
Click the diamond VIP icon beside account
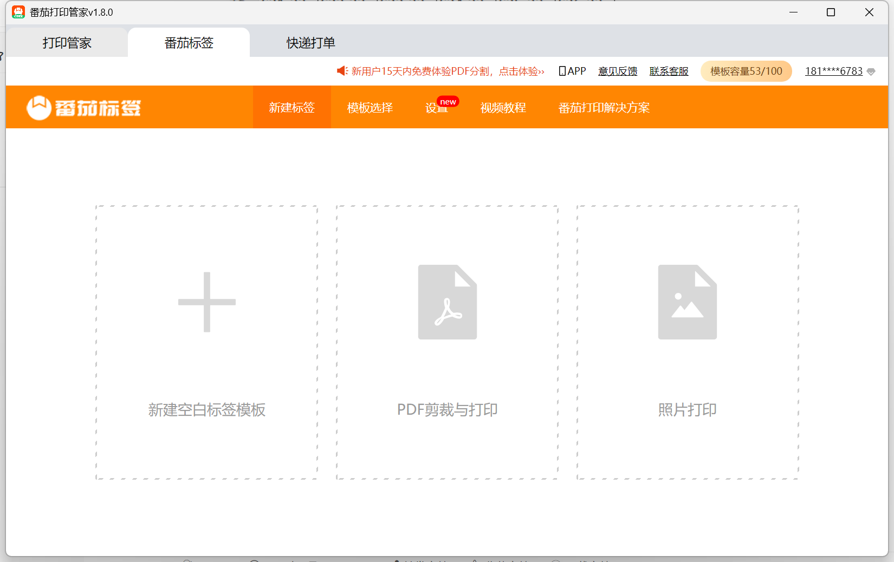point(871,71)
